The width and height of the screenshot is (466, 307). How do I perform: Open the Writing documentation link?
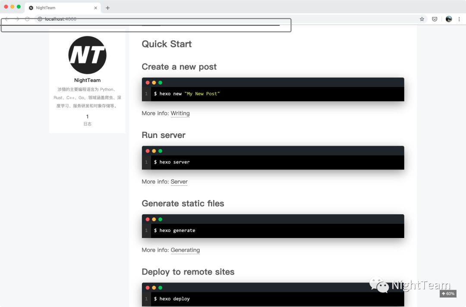click(x=180, y=113)
